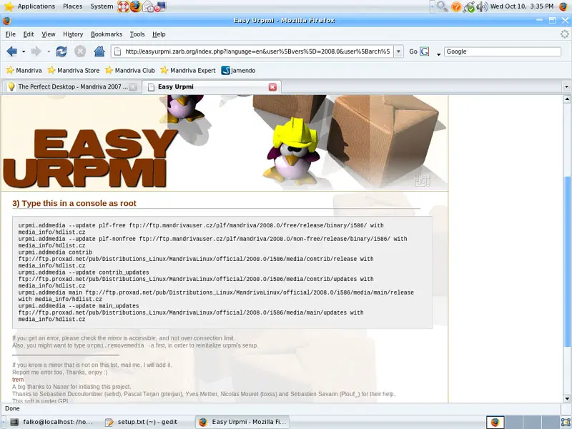
Task: Click the trem author link
Action: coord(18,380)
